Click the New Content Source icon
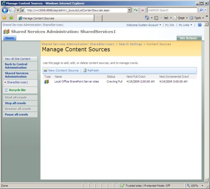 coord(45,70)
